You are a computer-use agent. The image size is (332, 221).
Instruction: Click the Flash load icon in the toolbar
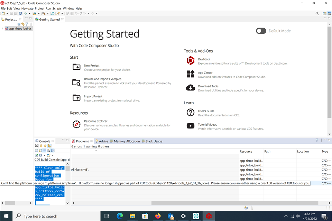(35, 13)
